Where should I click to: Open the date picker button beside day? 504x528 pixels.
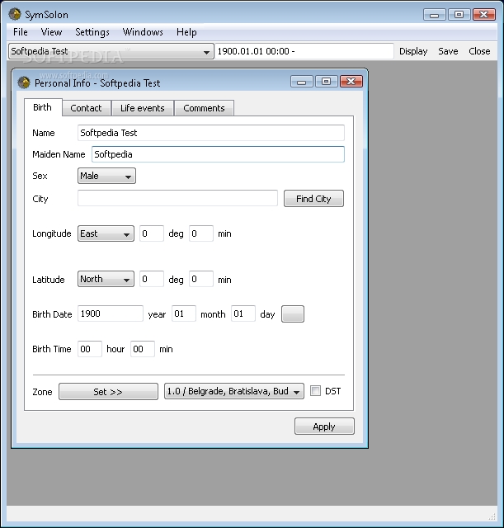point(293,314)
